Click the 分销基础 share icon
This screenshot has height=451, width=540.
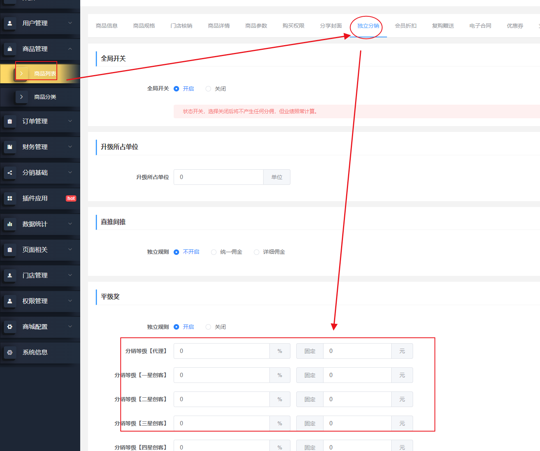(10, 173)
